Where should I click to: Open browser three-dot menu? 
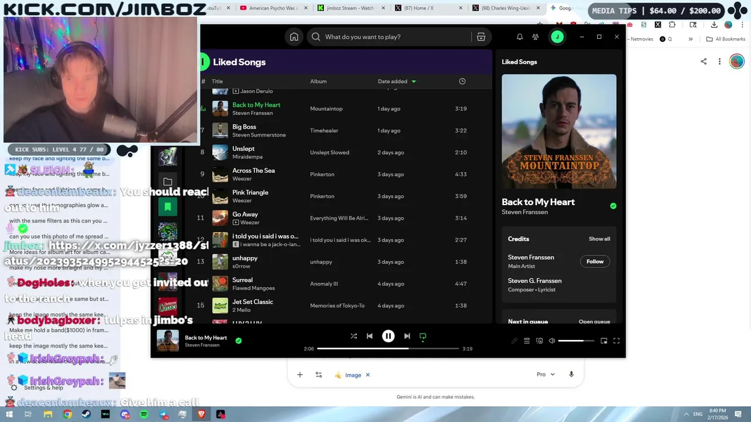click(742, 25)
